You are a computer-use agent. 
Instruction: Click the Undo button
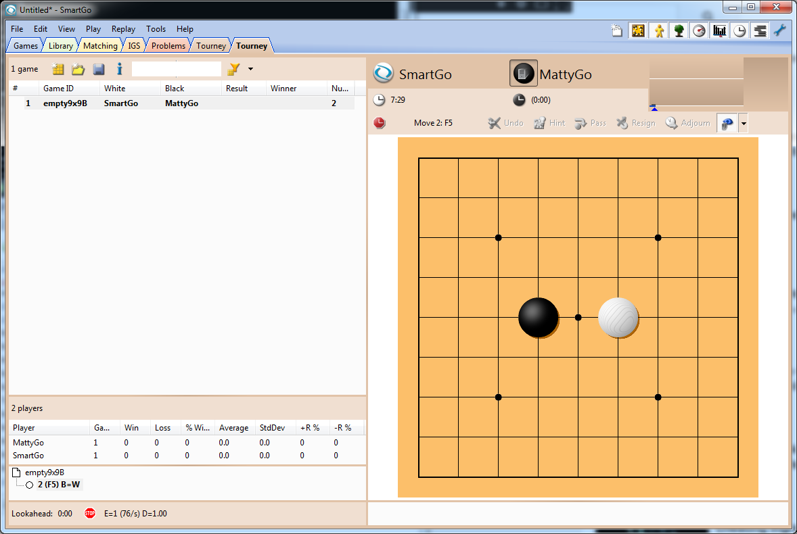click(x=506, y=123)
